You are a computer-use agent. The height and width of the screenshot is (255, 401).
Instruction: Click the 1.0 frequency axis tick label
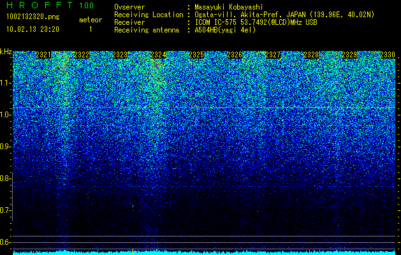click(5, 115)
